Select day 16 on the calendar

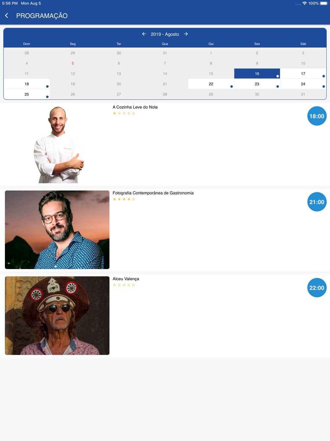point(257,74)
